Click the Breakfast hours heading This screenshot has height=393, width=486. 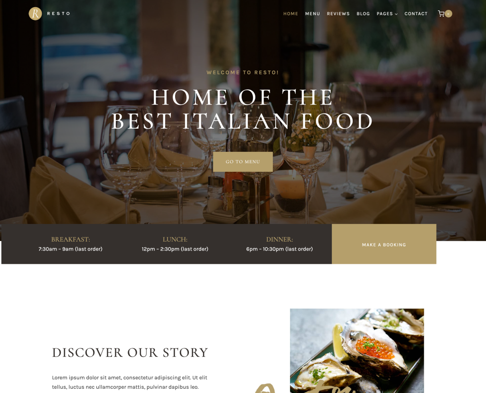point(70,239)
